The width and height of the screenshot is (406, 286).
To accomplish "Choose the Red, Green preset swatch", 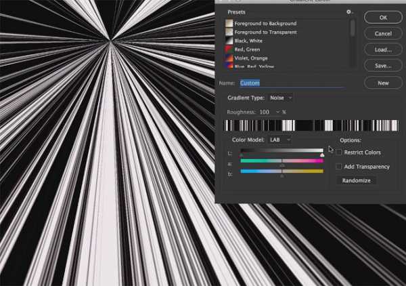I will pos(229,49).
